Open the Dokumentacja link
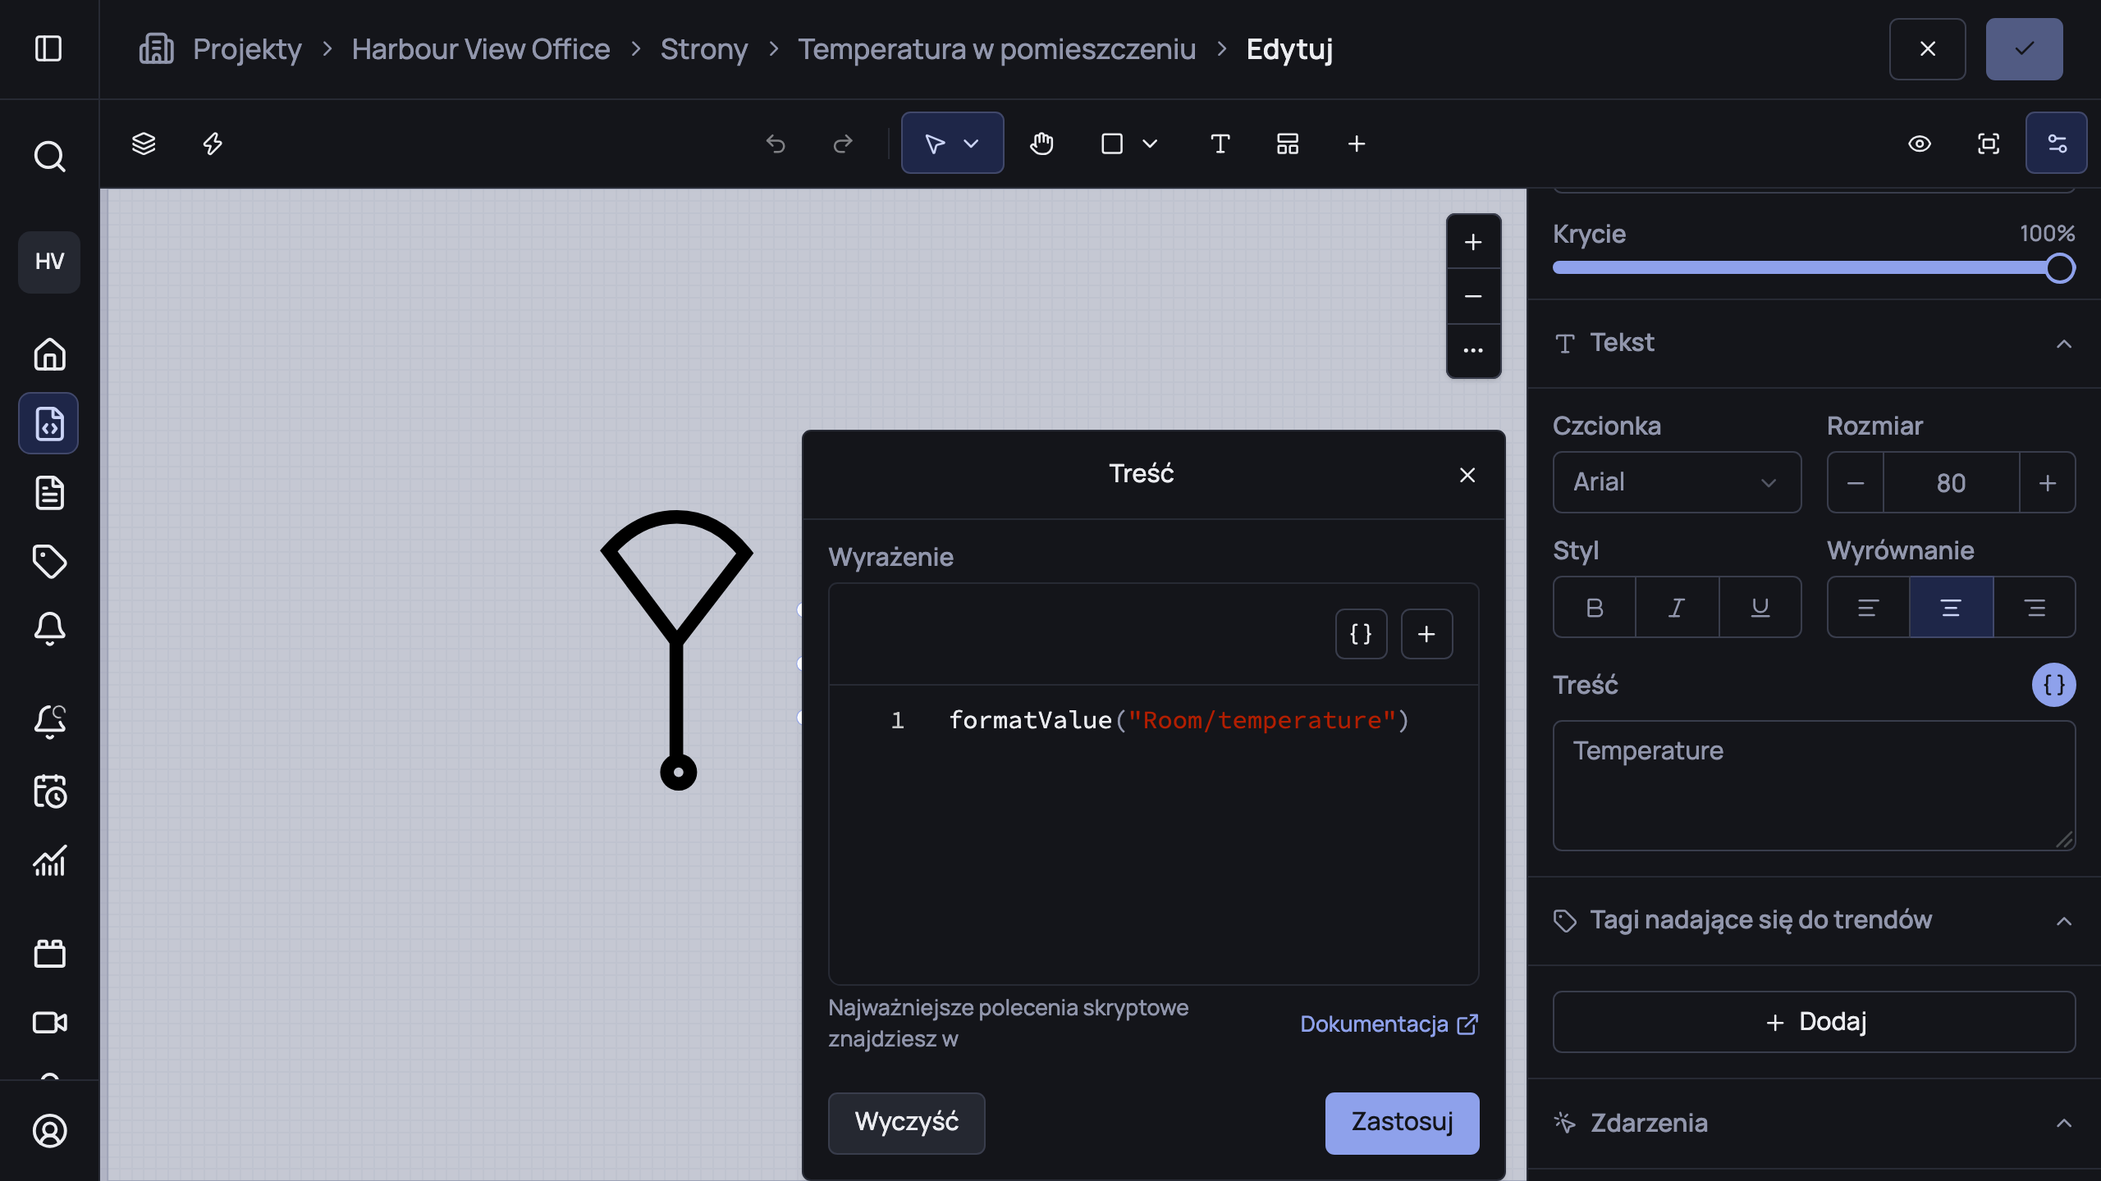The height and width of the screenshot is (1181, 2101). pyautogui.click(x=1389, y=1024)
